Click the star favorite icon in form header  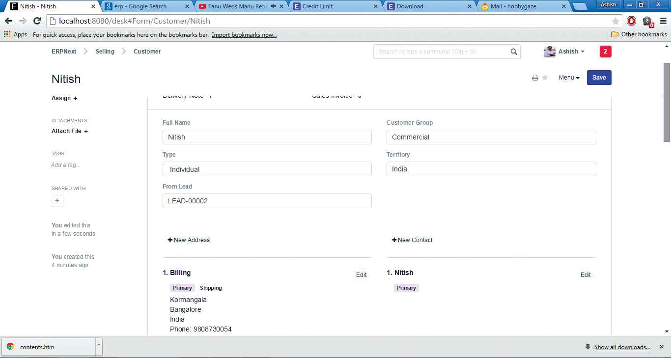click(x=545, y=78)
